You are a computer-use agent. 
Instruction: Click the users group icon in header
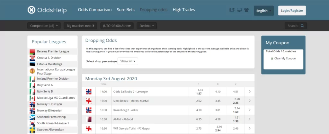(246, 10)
